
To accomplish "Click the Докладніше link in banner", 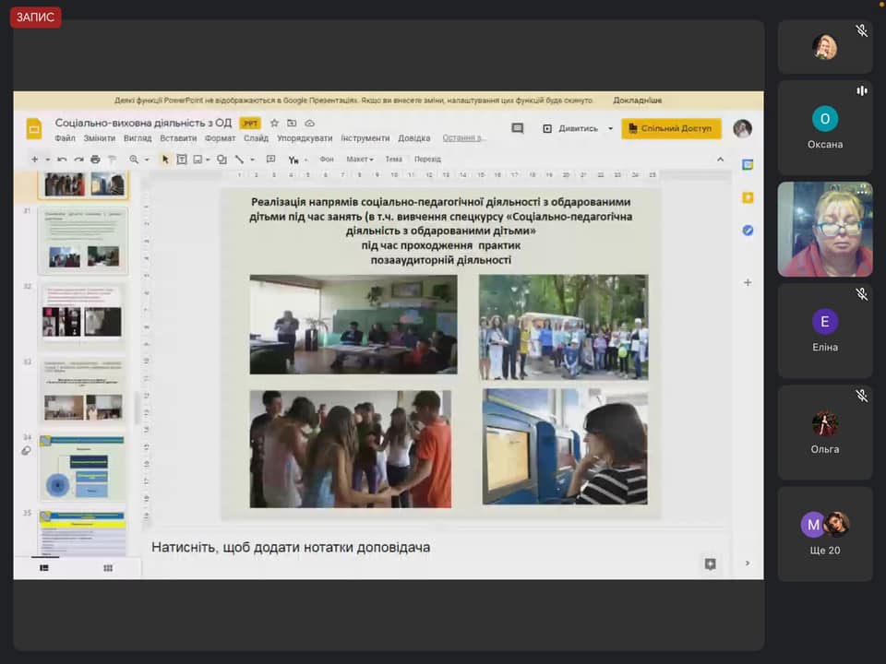I will [637, 101].
